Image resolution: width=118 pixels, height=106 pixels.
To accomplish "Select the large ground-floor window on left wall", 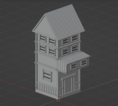I will (x=47, y=75).
